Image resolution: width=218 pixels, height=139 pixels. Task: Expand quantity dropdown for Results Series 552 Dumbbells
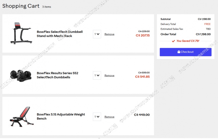tap(97, 76)
